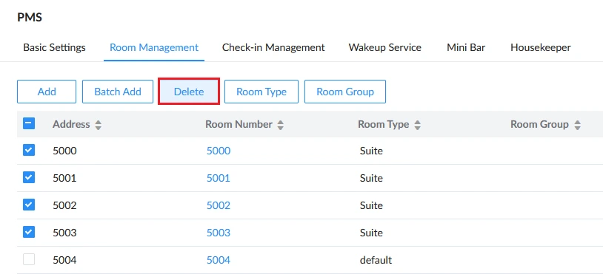Click address 5004 cell text
Image resolution: width=603 pixels, height=274 pixels.
(64, 260)
